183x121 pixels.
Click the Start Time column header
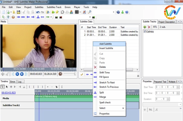point(91,27)
